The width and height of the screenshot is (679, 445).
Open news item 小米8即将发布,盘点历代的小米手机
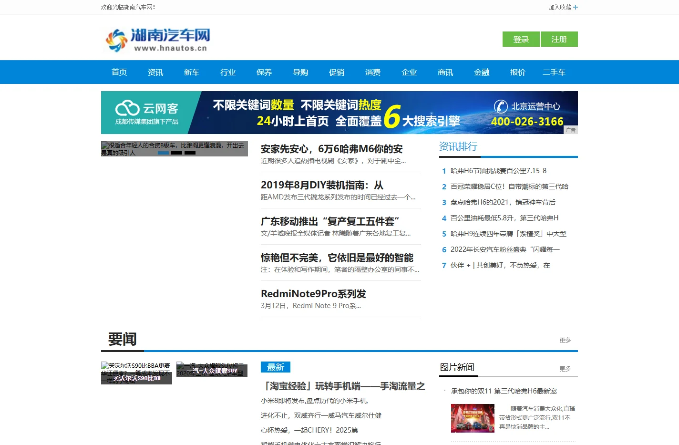(x=314, y=401)
